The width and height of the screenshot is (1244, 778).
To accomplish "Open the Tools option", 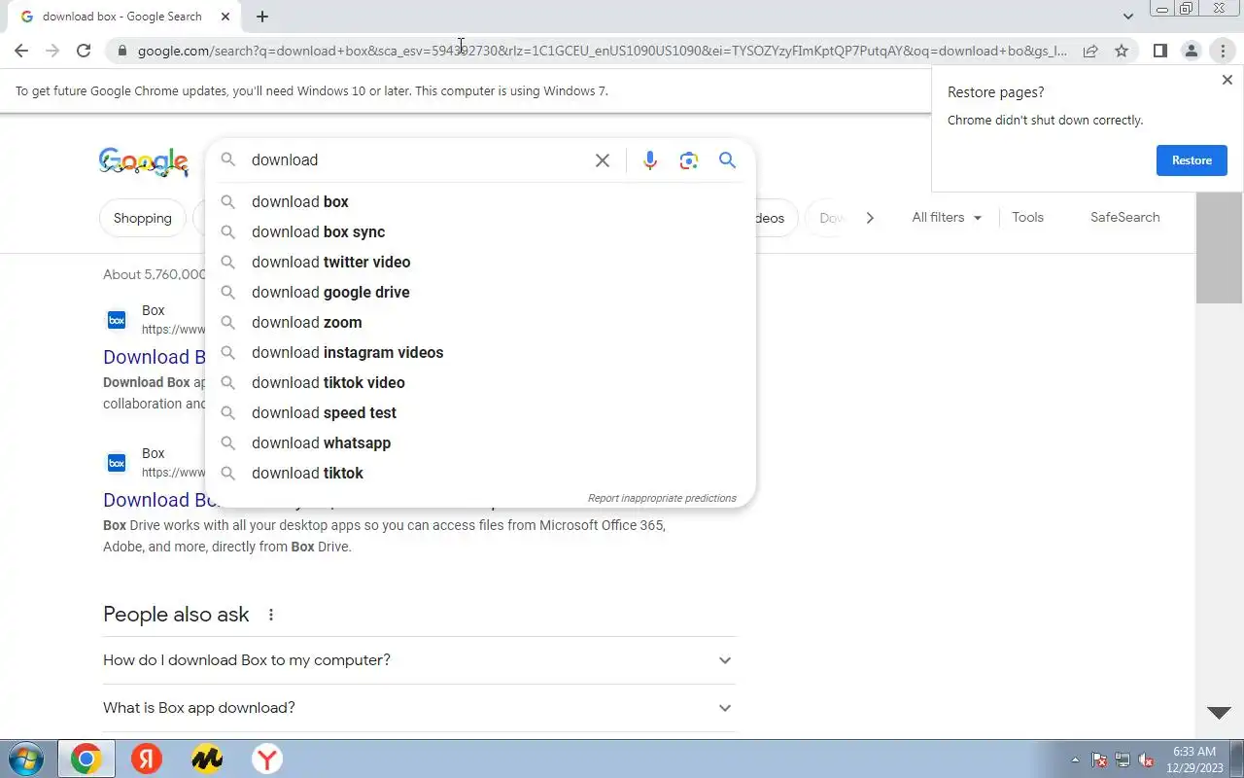I will (x=1027, y=217).
